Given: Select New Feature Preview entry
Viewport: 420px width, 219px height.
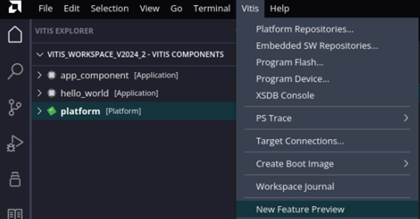Looking at the screenshot, I should pyautogui.click(x=327, y=209).
